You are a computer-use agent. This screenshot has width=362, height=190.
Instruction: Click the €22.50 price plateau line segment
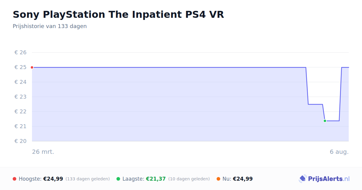(316, 104)
